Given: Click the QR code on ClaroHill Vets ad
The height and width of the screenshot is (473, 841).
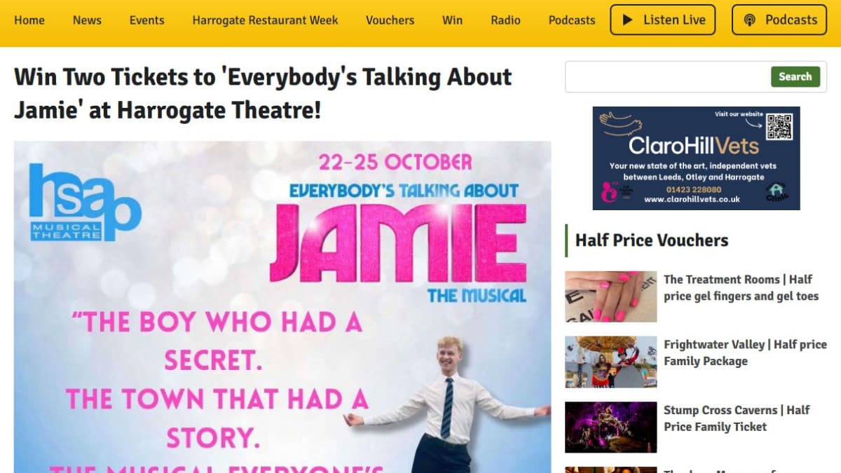Looking at the screenshot, I should (x=779, y=127).
